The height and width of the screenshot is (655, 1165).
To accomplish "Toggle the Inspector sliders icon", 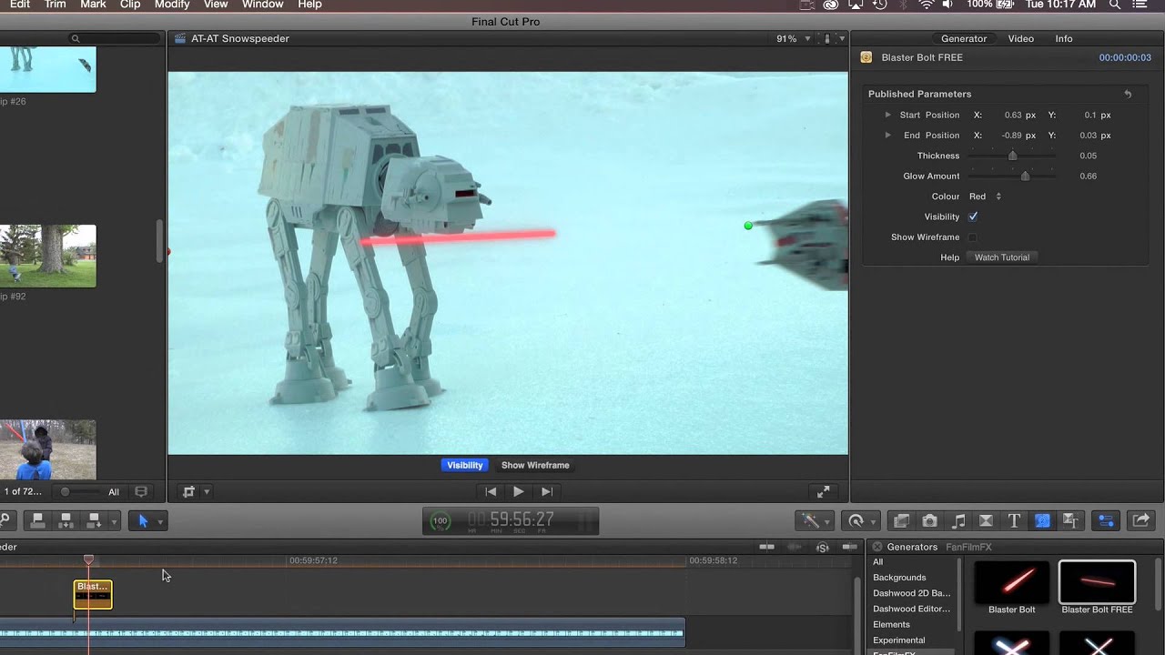I will [x=1106, y=520].
